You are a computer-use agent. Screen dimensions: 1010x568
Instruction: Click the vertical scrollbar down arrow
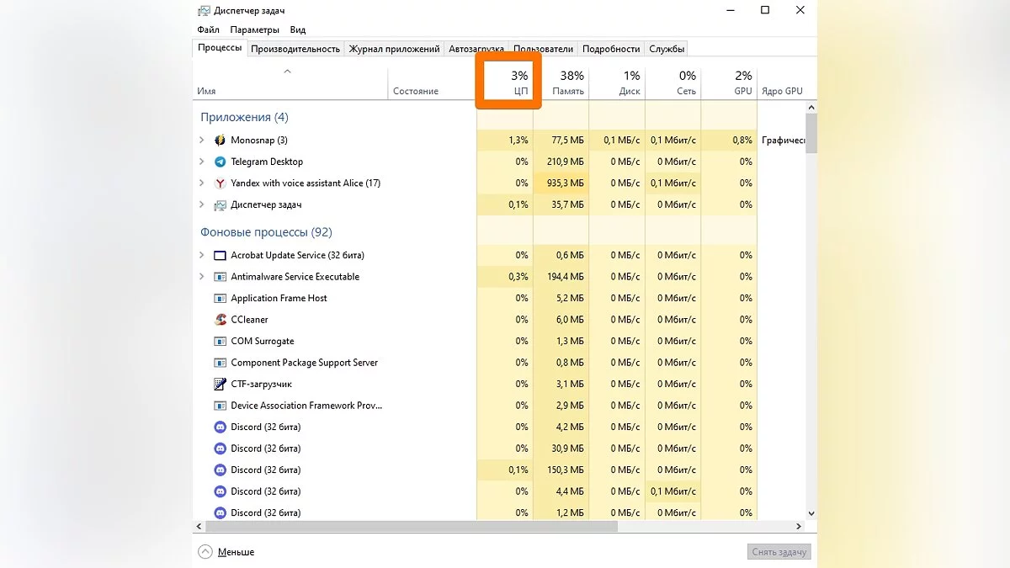[x=811, y=512]
